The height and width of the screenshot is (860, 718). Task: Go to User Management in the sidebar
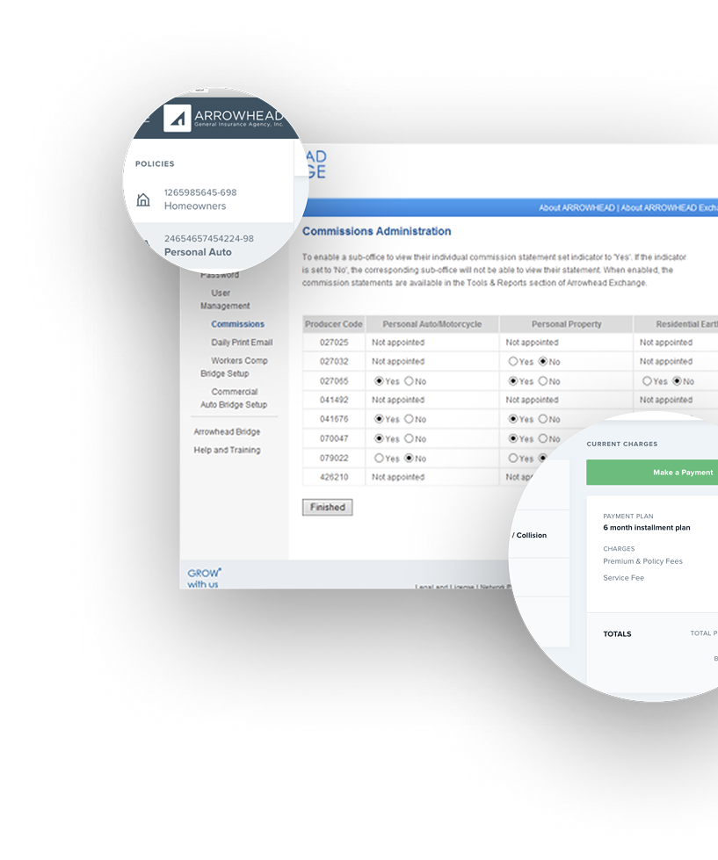point(225,300)
